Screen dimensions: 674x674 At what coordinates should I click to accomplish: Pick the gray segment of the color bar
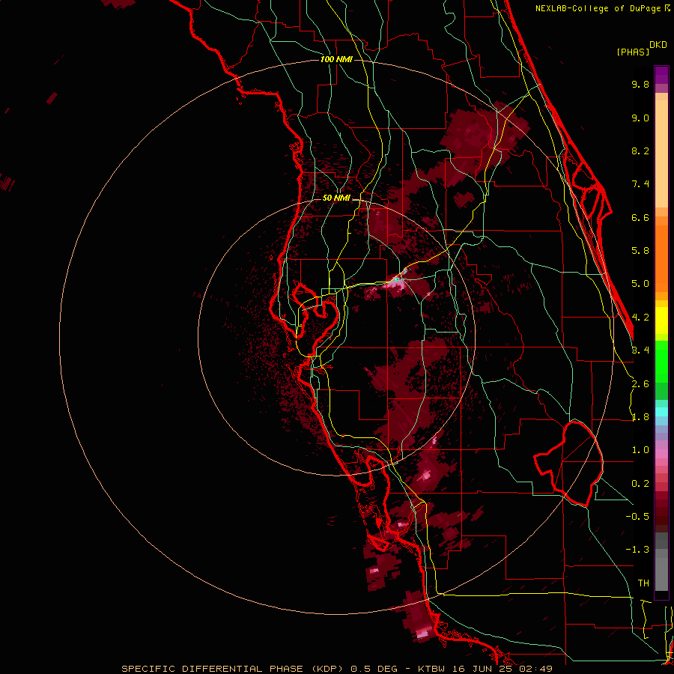click(661, 563)
